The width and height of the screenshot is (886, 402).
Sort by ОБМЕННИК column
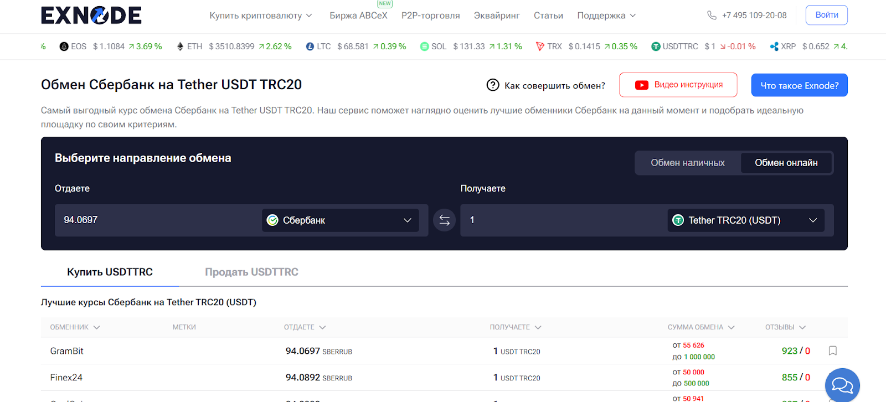(x=75, y=327)
